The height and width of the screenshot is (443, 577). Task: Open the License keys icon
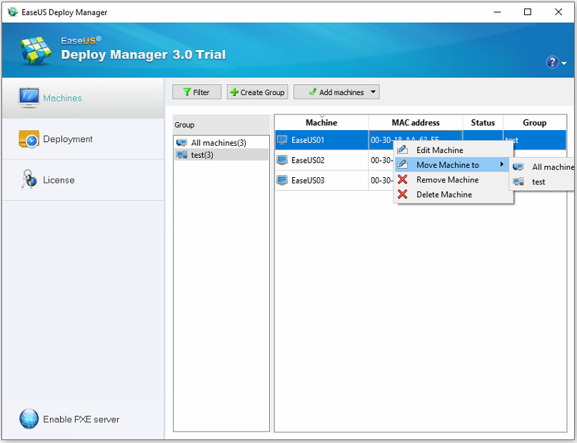pyautogui.click(x=29, y=180)
